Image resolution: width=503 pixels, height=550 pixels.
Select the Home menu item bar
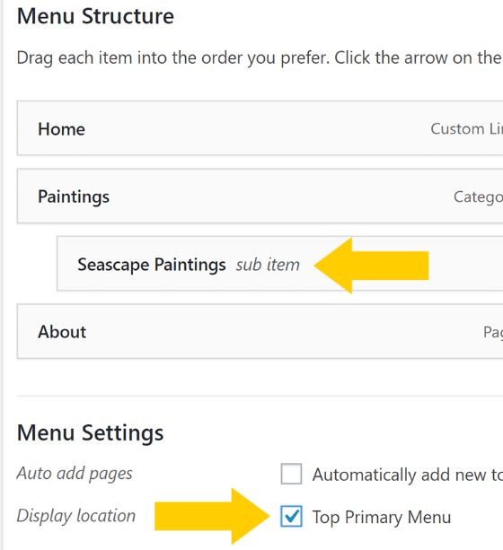[260, 128]
